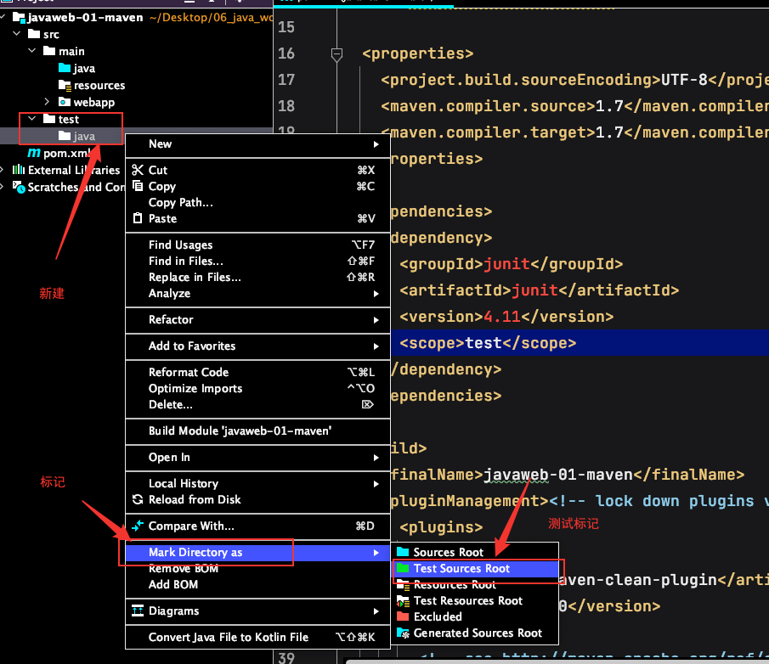The image size is (769, 664).
Task: Open the Local History submenu arrow
Action: [376, 484]
